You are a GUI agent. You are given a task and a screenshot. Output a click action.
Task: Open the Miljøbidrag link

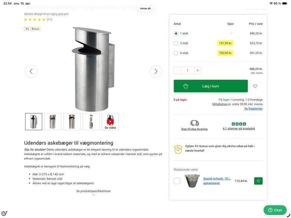tap(220, 104)
